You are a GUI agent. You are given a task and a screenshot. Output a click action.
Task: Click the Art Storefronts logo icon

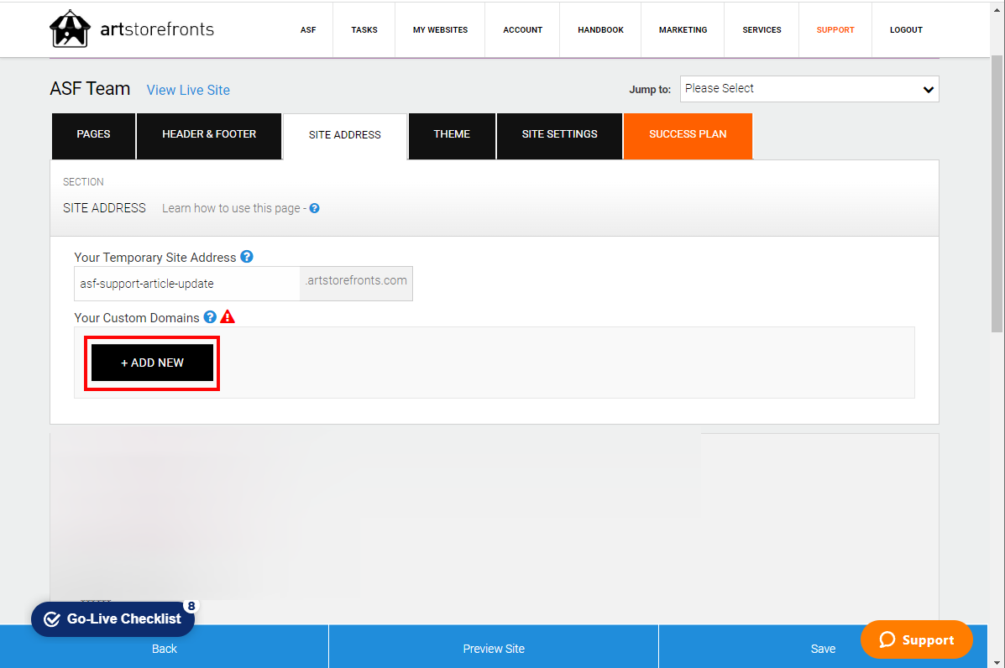point(70,29)
